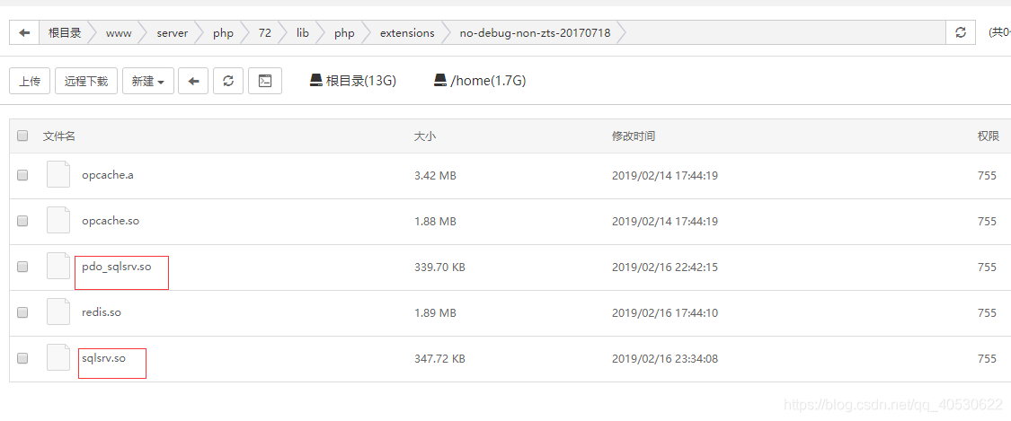Click the 远程下载 button
The image size is (1011, 421).
pyautogui.click(x=86, y=81)
